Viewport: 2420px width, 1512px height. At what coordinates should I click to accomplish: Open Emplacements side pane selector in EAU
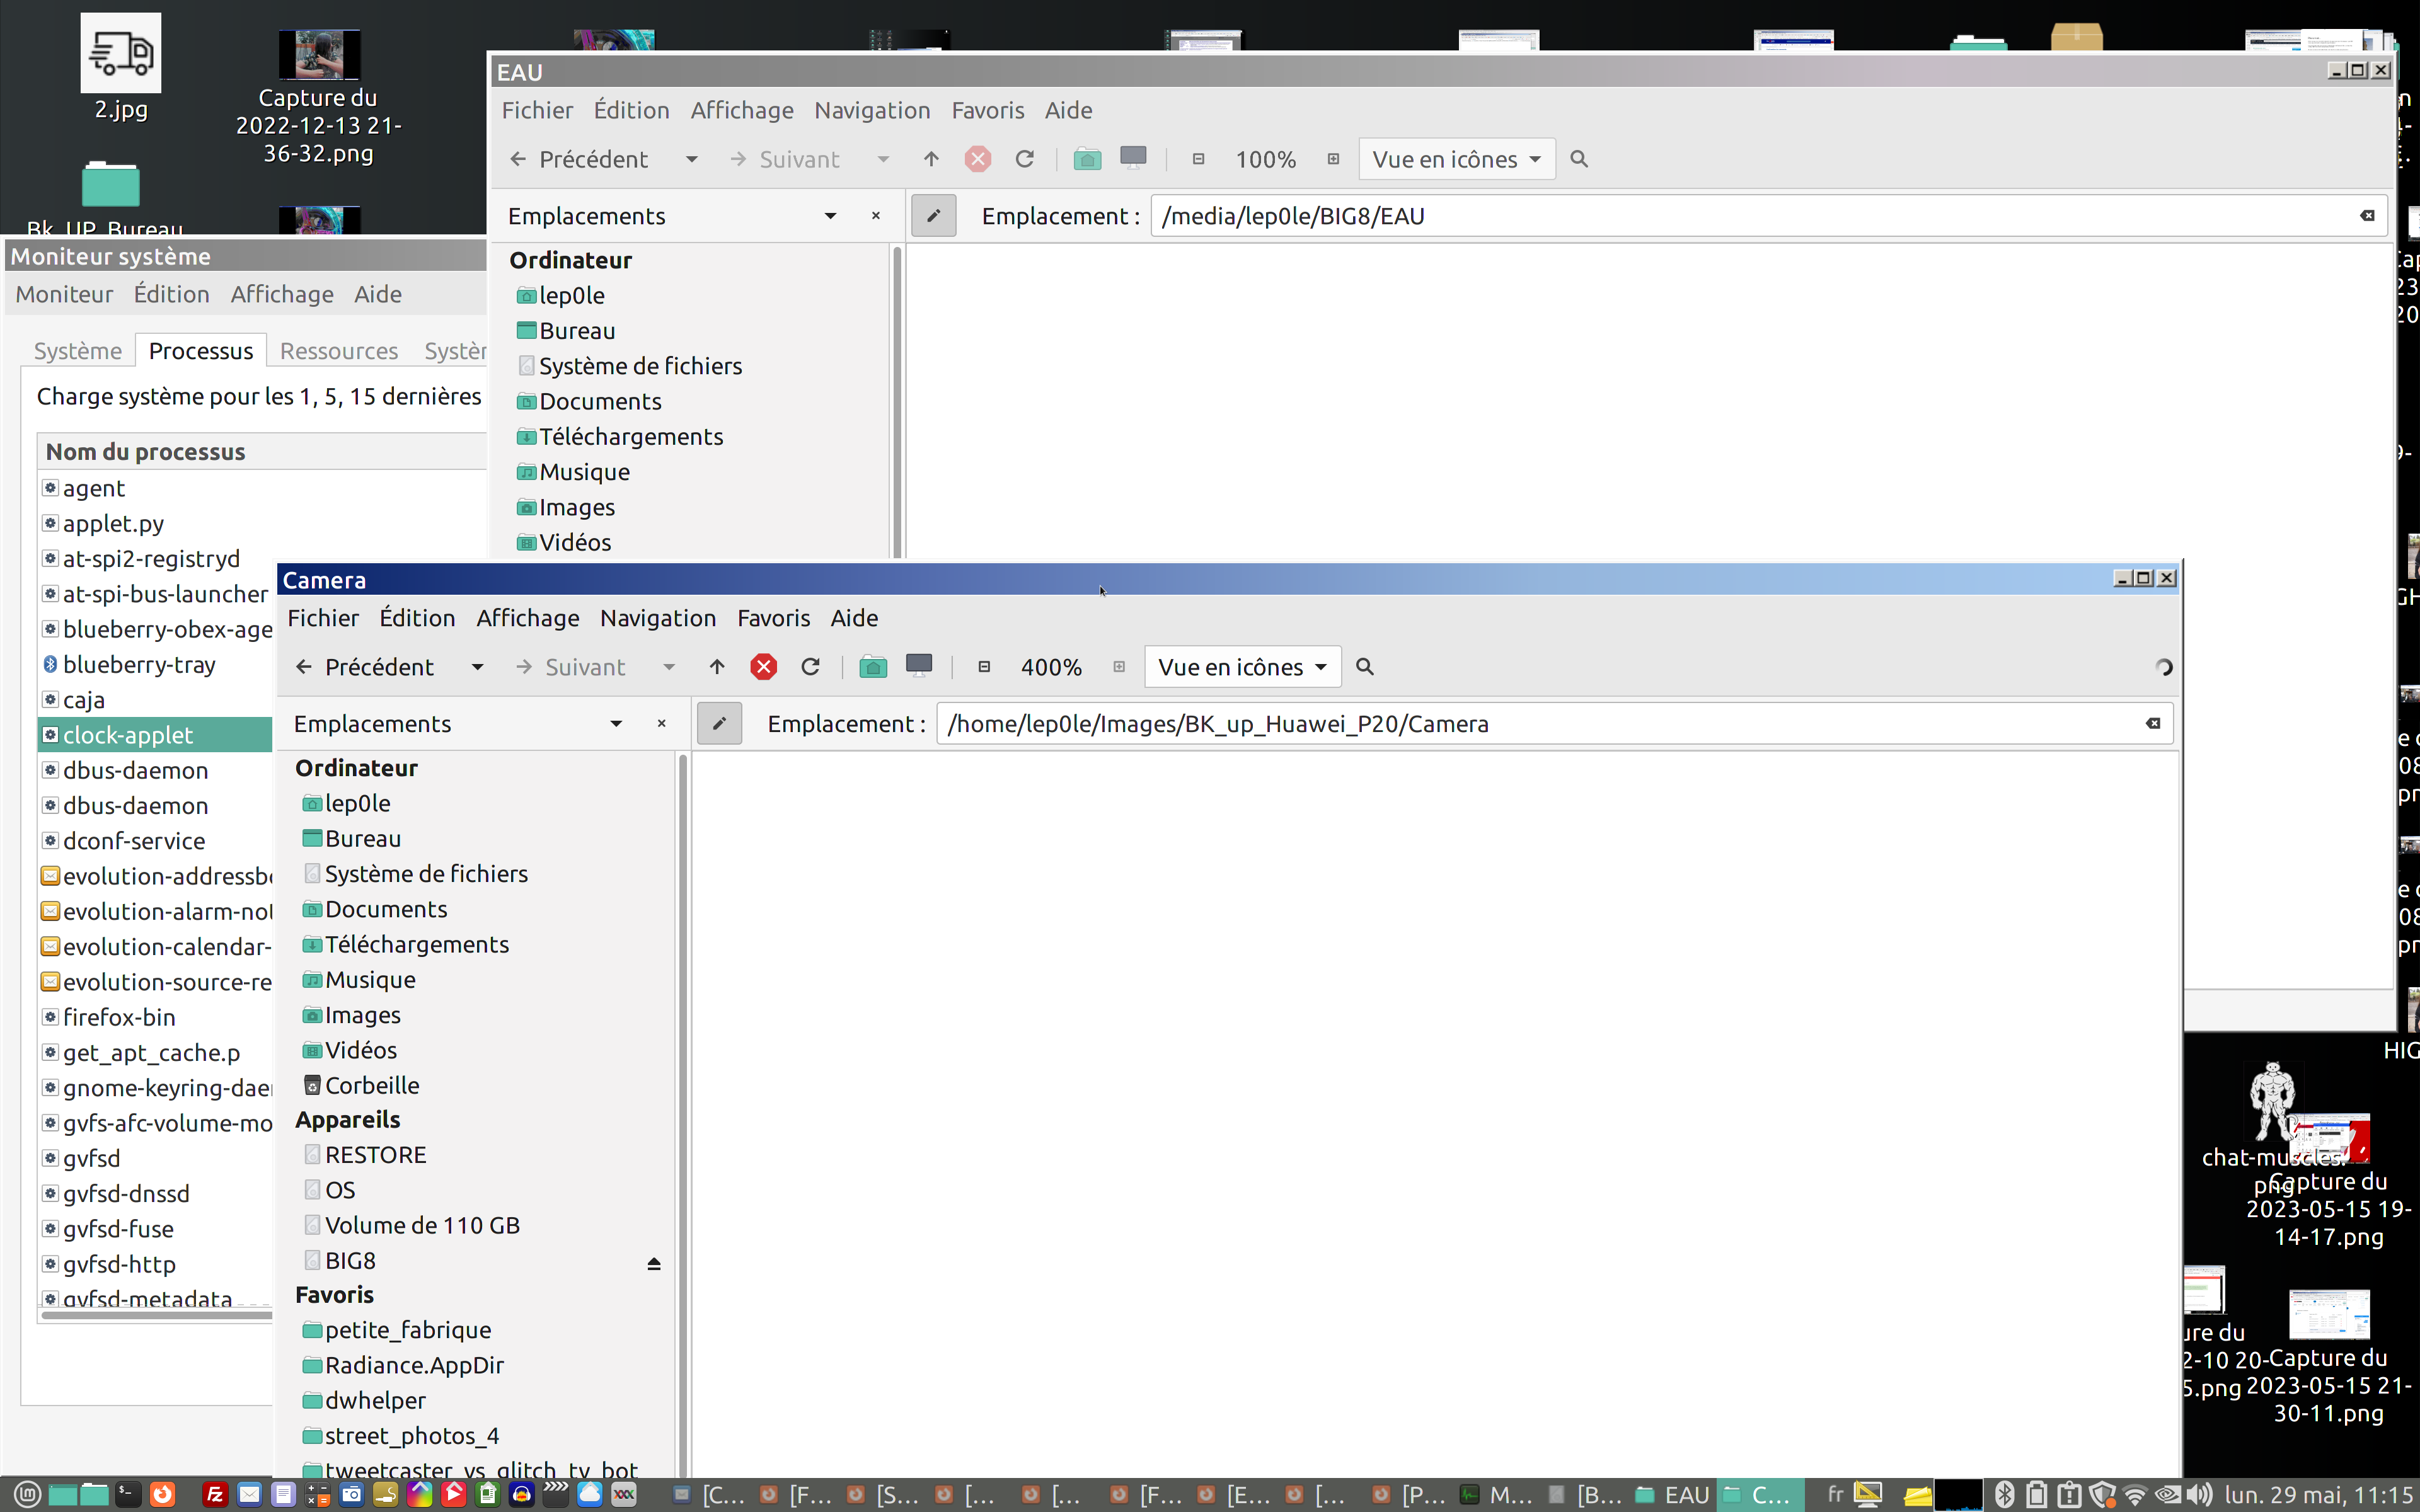pos(830,216)
